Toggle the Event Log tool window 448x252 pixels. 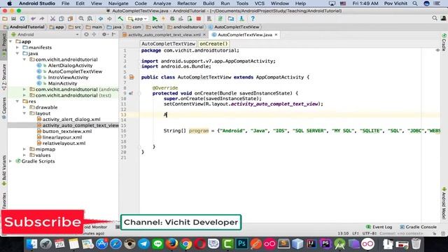click(379, 227)
